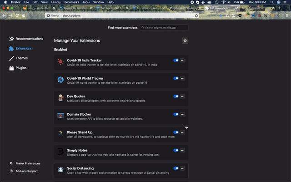Go to Recommendations in the sidebar
This screenshot has width=291, height=182.
click(26, 39)
